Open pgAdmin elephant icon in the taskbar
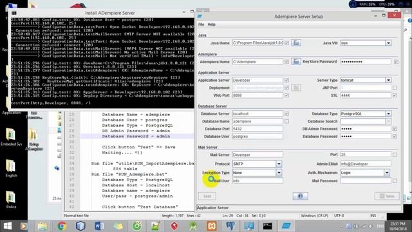The height and width of the screenshot is (232, 412). (x=230, y=226)
